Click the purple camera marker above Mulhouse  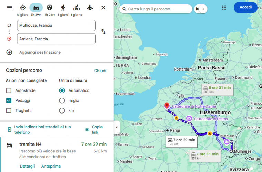226,142
